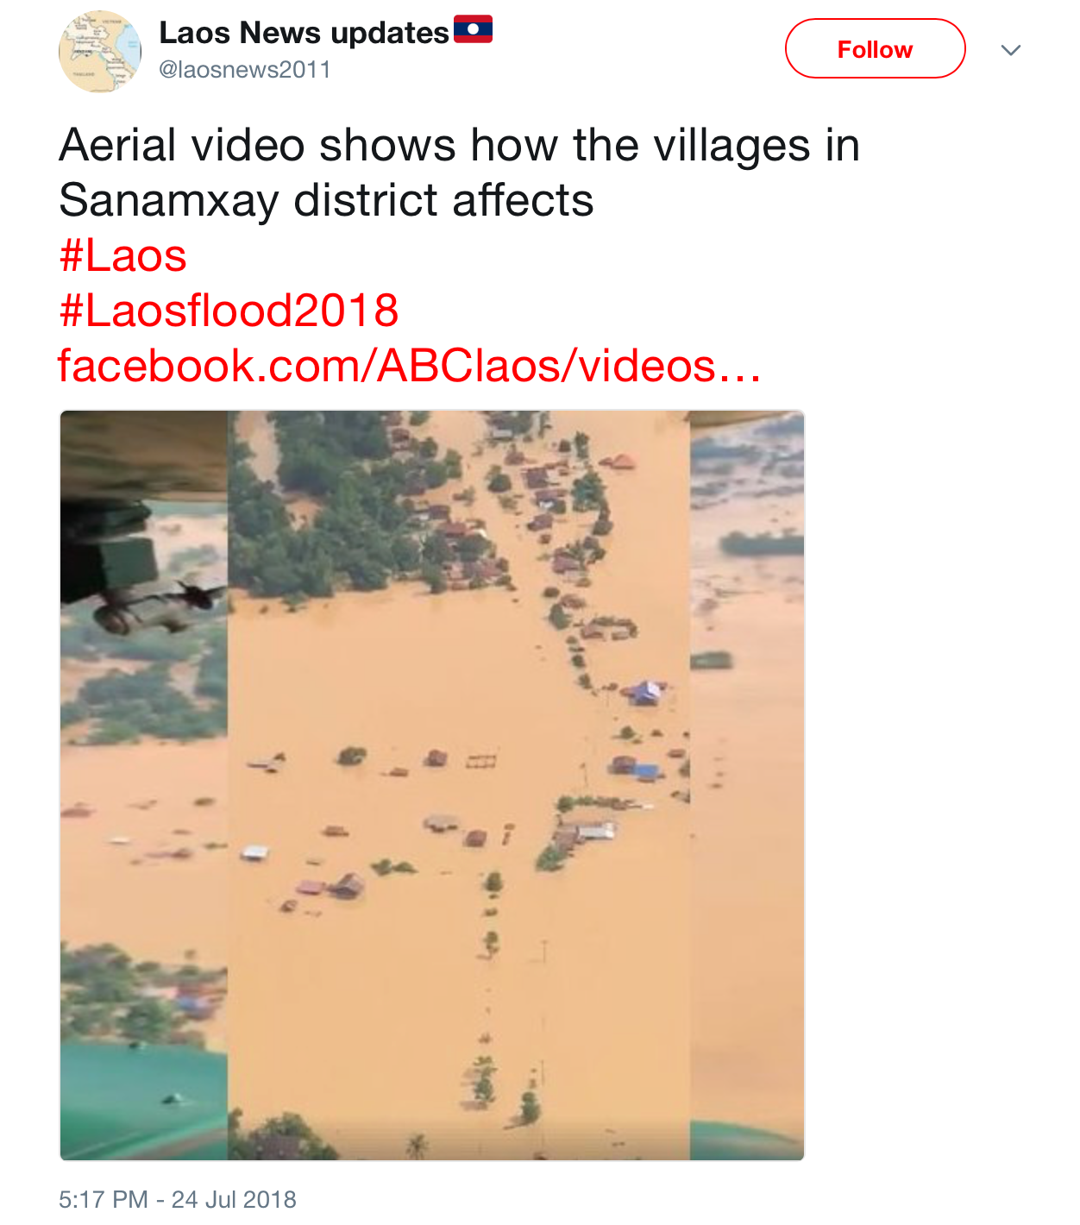The height and width of the screenshot is (1225, 1080).
Task: Play the aerial flood video thumbnail
Action: 432,785
